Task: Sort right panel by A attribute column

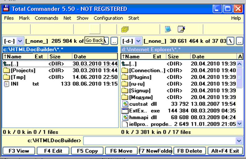Action: point(240,56)
